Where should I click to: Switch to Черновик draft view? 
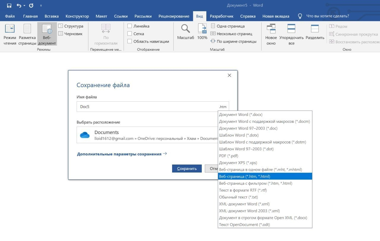pos(70,34)
